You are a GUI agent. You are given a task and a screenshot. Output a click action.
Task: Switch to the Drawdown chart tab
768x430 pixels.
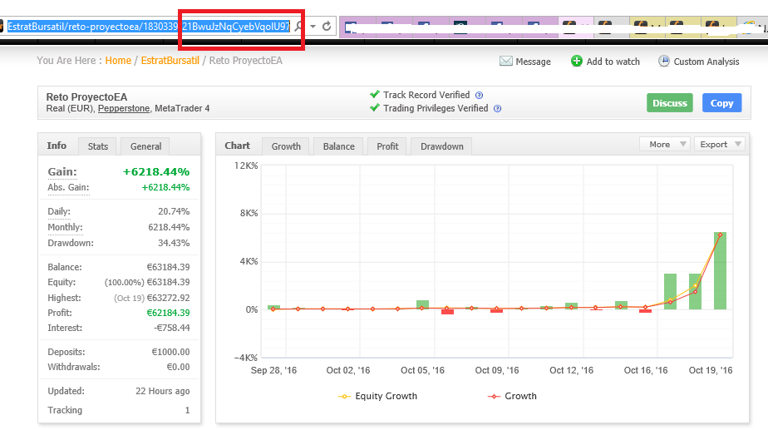click(441, 146)
